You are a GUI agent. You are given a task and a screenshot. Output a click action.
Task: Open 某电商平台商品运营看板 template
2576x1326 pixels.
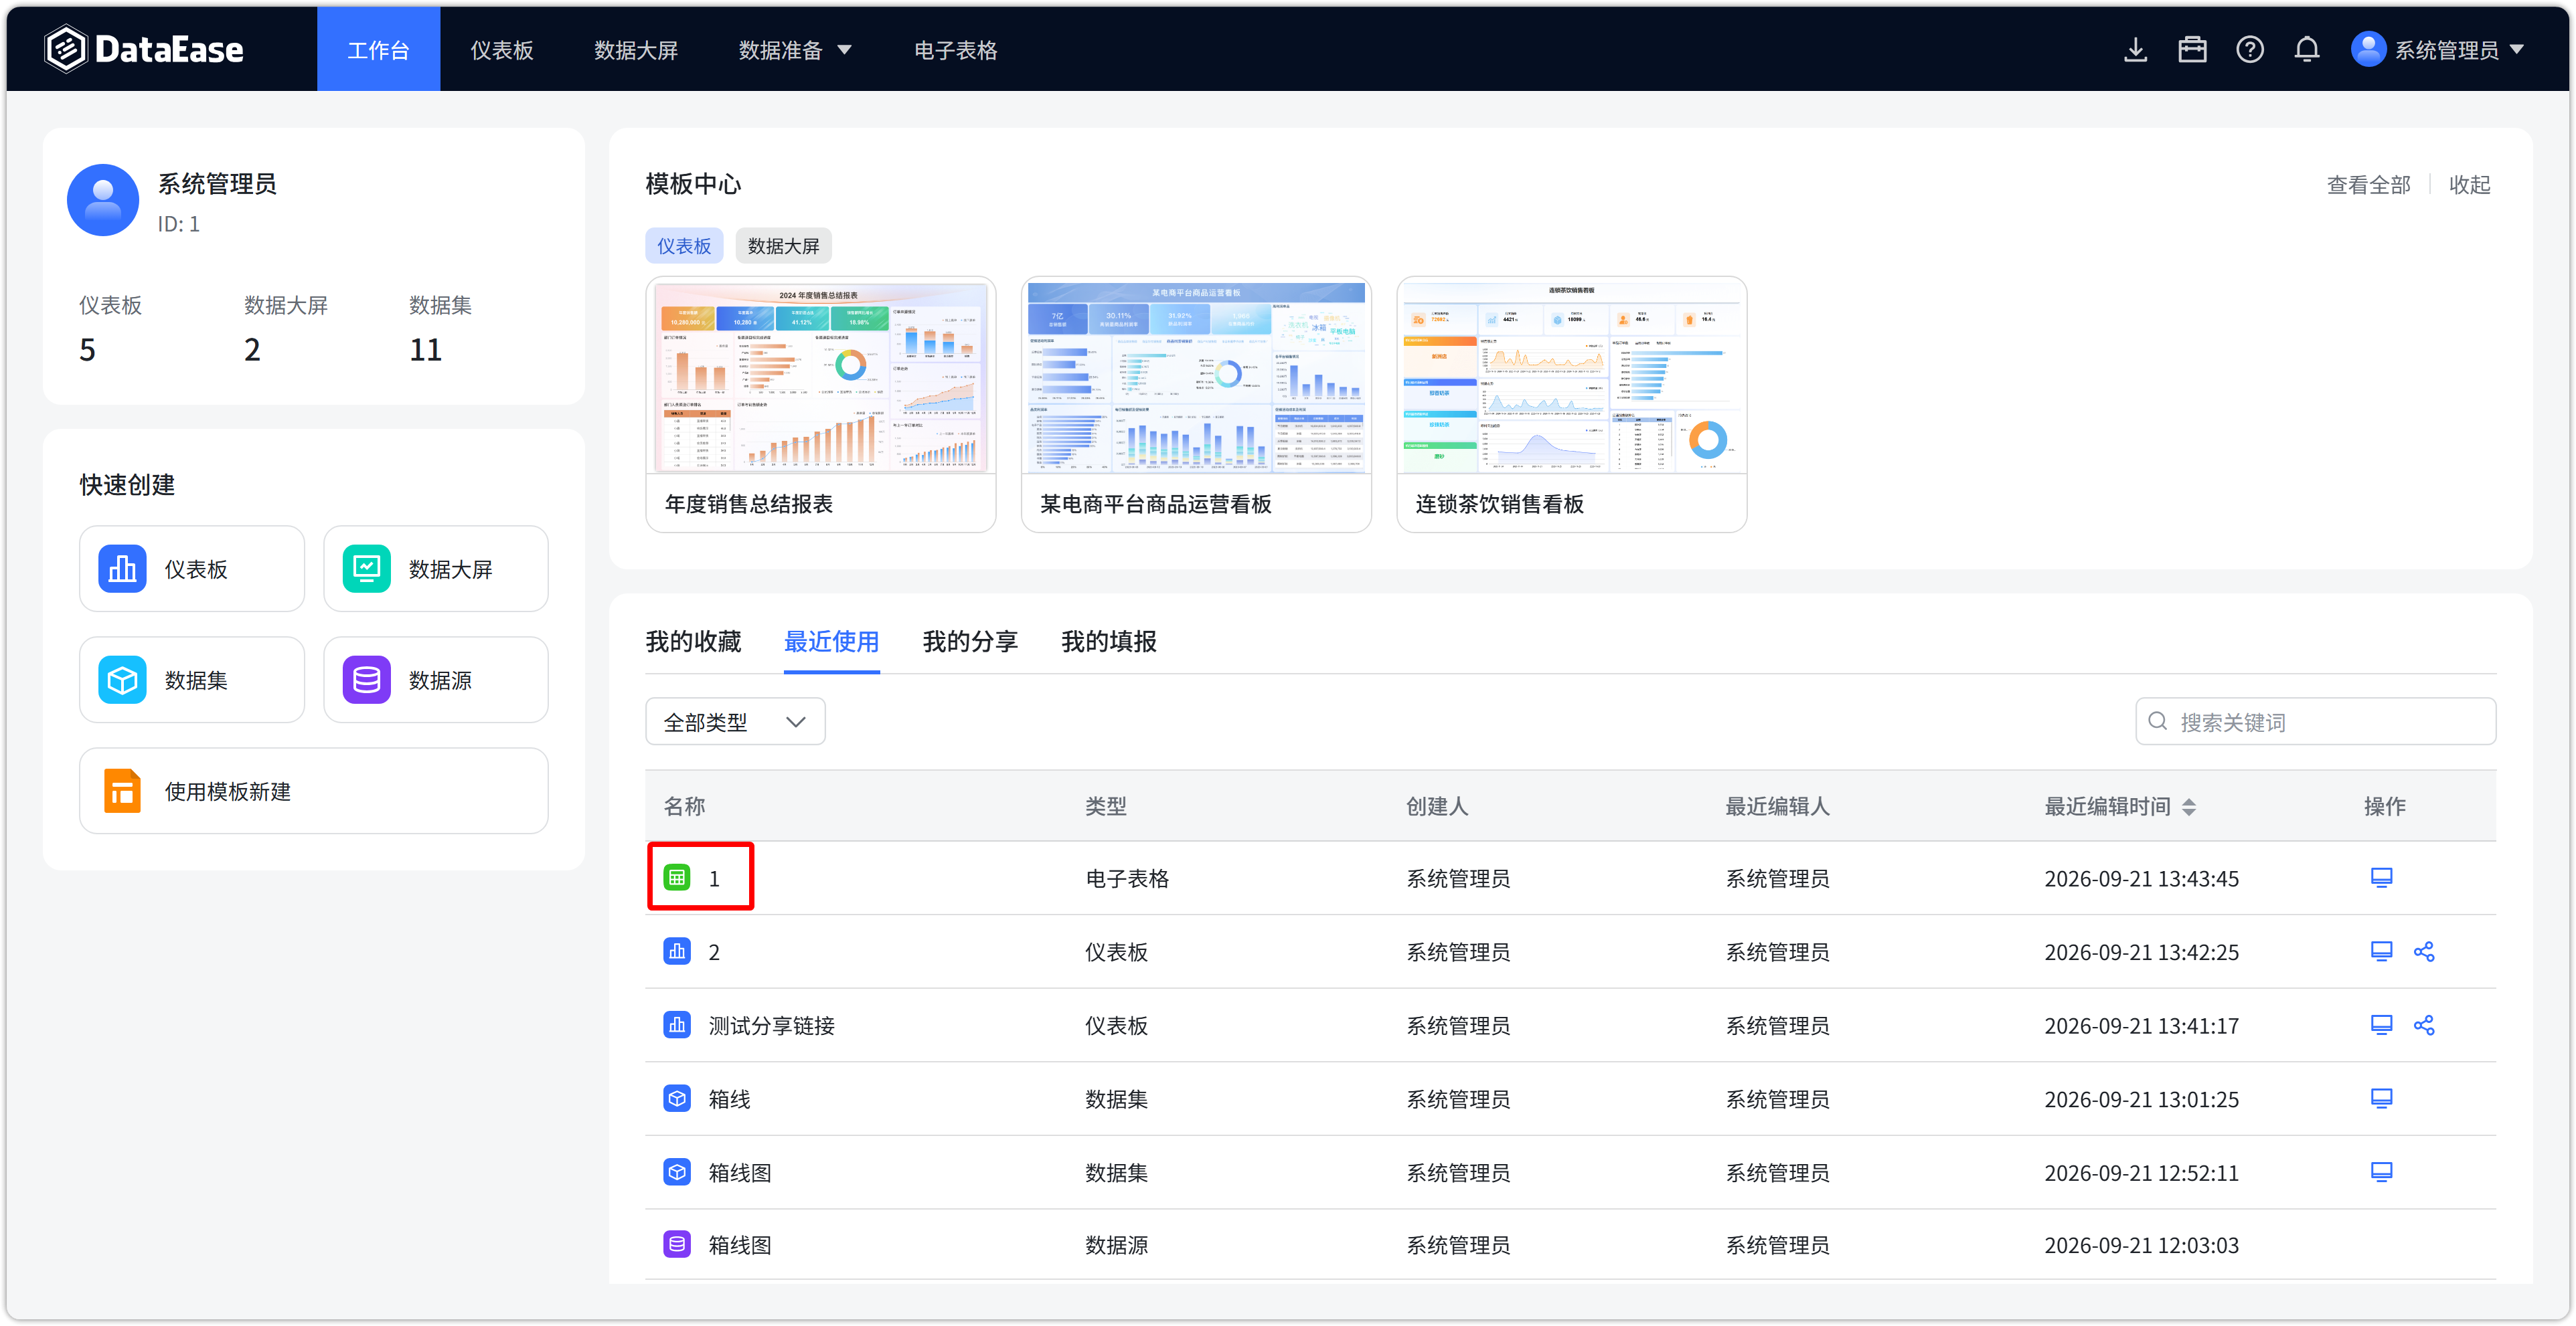coord(1196,403)
